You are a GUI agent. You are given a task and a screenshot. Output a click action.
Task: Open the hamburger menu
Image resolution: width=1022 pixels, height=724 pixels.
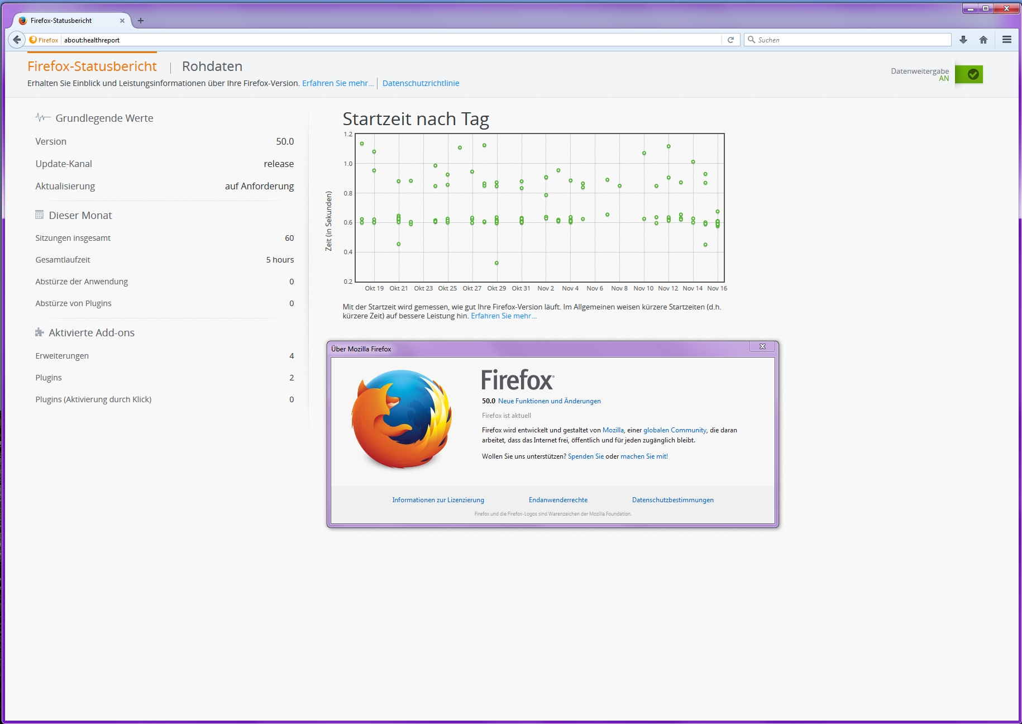click(x=1007, y=40)
